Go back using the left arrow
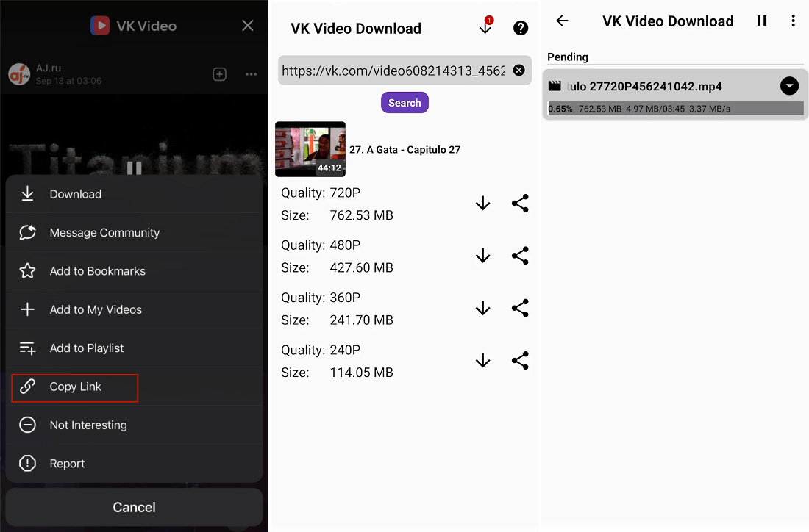Viewport: 809px width, 532px height. tap(563, 21)
